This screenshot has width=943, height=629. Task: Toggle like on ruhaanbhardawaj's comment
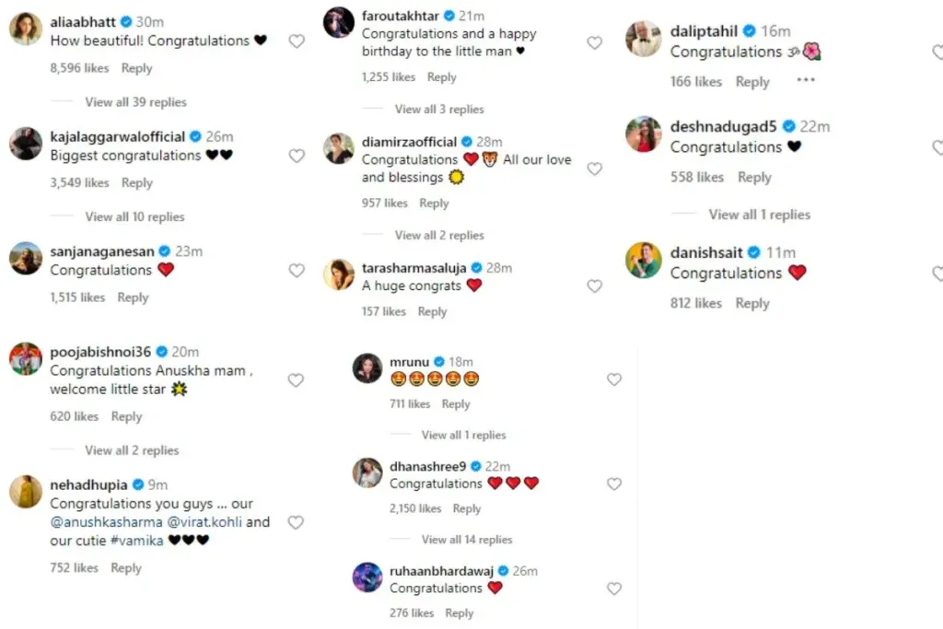click(x=614, y=588)
